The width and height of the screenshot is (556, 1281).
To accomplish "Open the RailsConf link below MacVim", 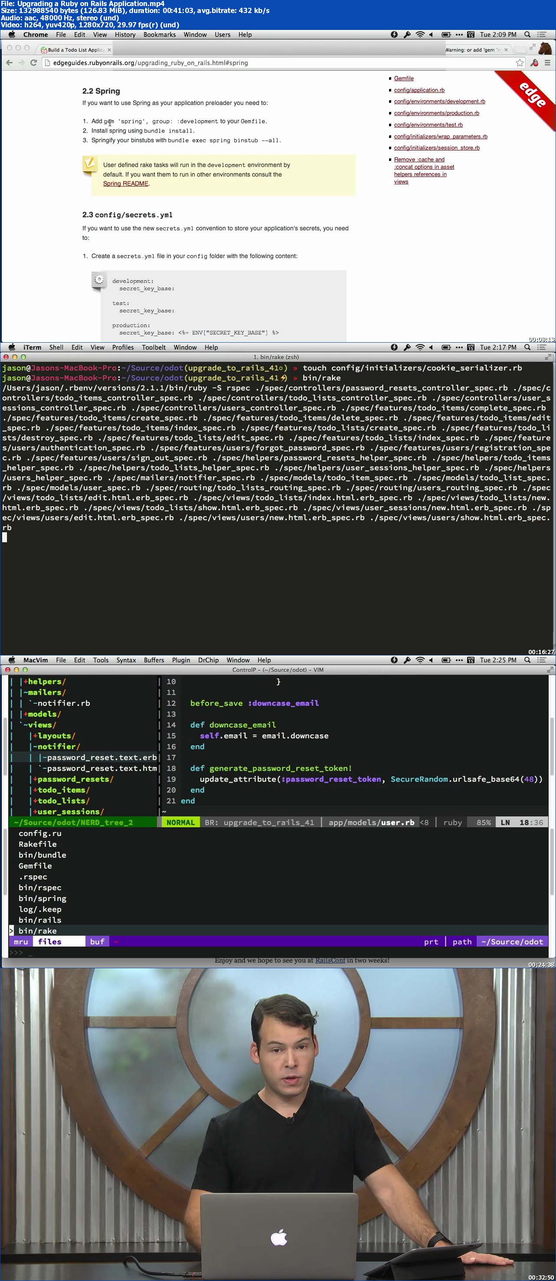I will (330, 960).
